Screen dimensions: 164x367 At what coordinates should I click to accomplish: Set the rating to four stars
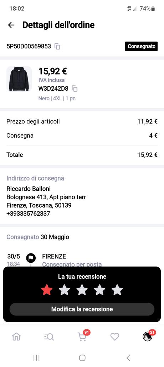99,290
